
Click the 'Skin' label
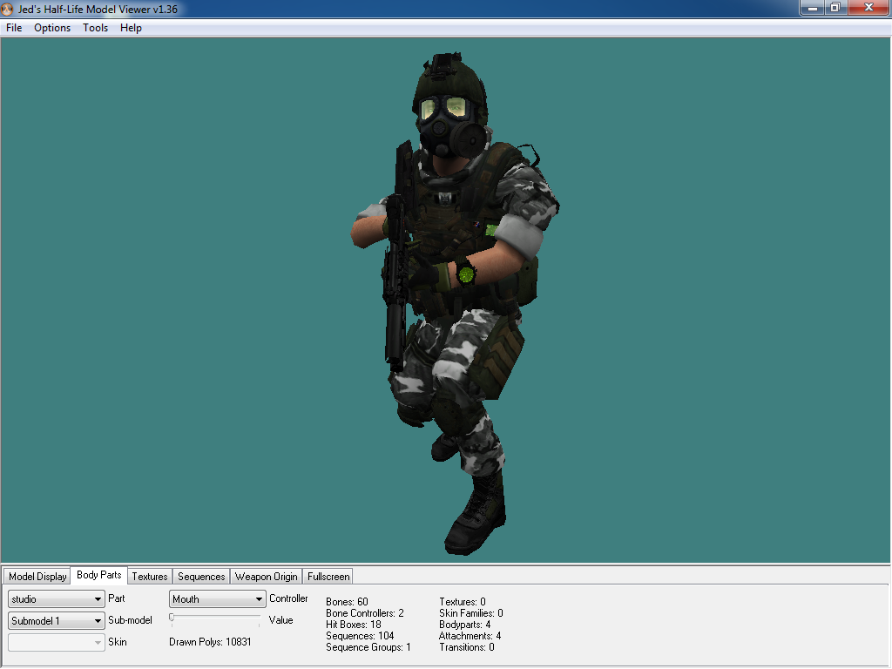(118, 642)
